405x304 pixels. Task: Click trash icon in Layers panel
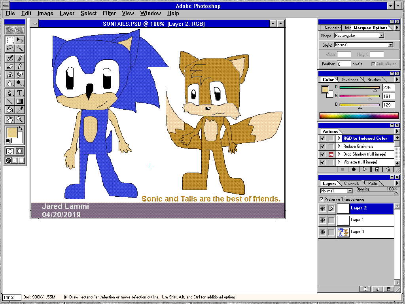[388, 289]
